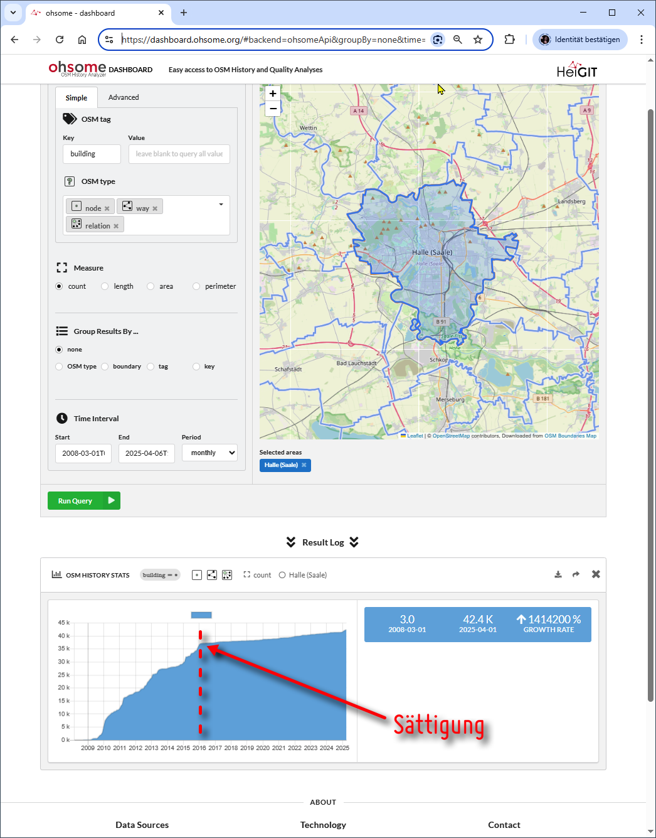656x838 pixels.
Task: Click the HeiGIT logo
Action: 577,70
